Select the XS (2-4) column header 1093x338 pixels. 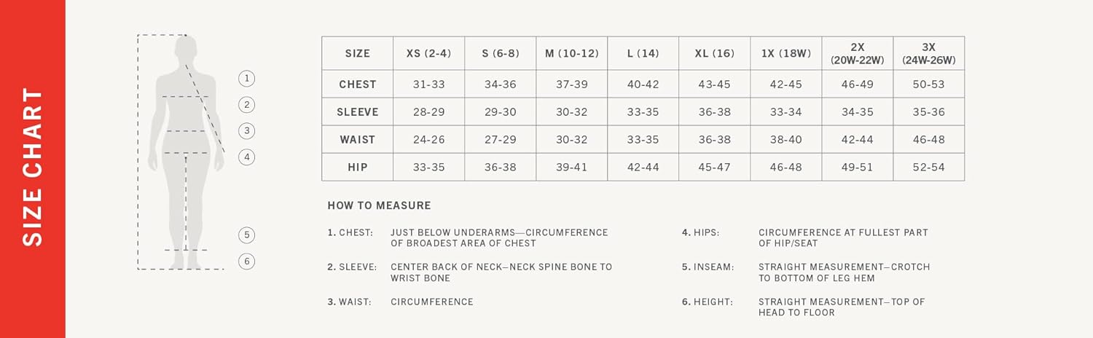(428, 53)
